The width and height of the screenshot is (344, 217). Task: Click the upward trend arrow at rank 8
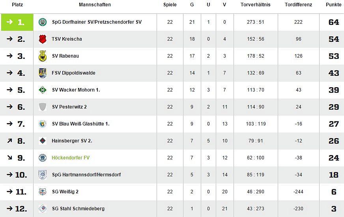[10, 141]
